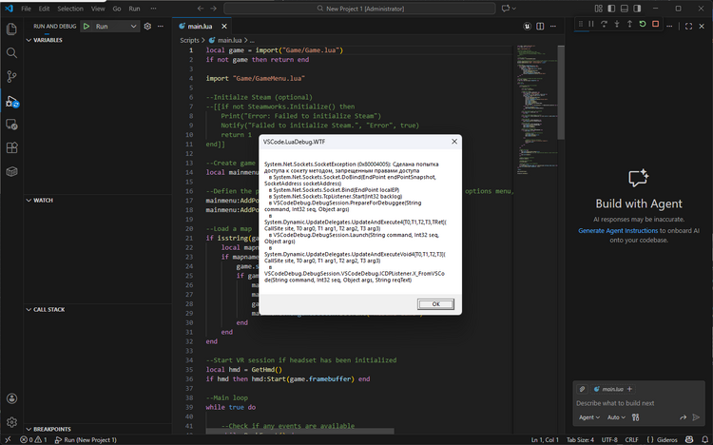This screenshot has height=445, width=713.
Task: Open the remote window indicator in status bar
Action: (x=8, y=440)
